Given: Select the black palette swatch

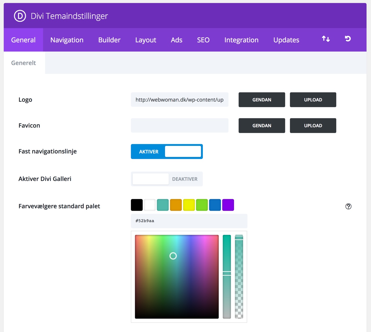Looking at the screenshot, I should 137,205.
